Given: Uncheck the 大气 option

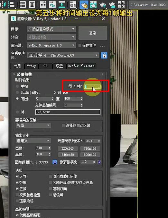Looking at the screenshot, I should 17,176.
